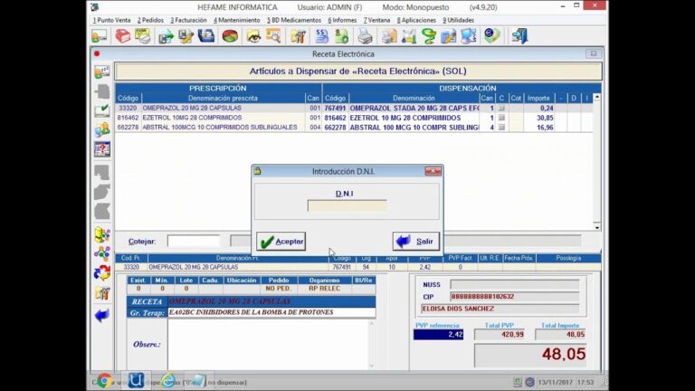Click into the Cotejar input box

pyautogui.click(x=194, y=241)
